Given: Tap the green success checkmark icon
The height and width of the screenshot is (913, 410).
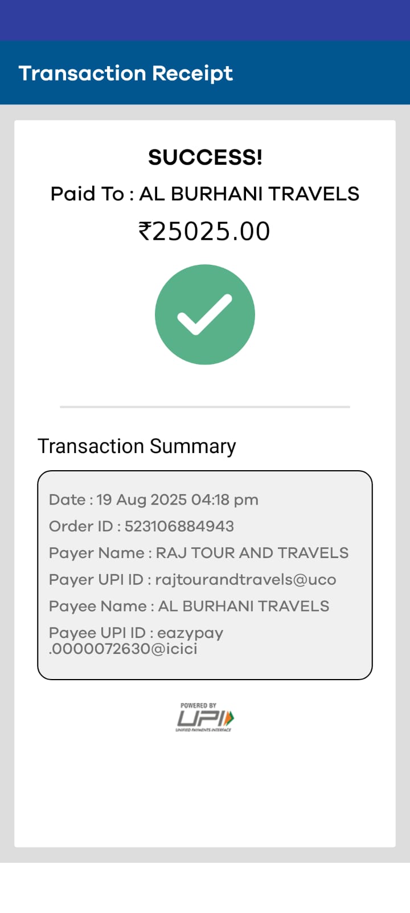Looking at the screenshot, I should coord(205,314).
